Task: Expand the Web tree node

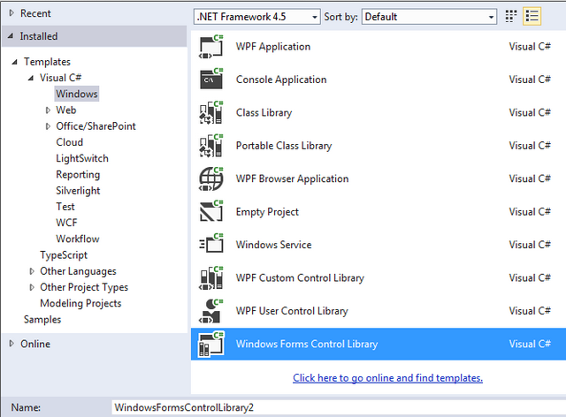Action: [x=48, y=110]
